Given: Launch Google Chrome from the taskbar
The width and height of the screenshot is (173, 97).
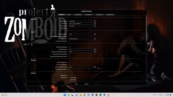Looking at the screenshot, I should click(85, 95).
